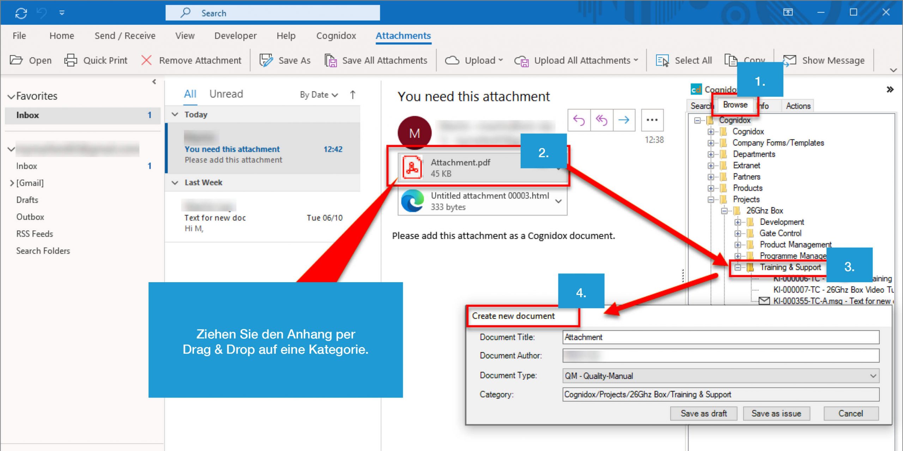This screenshot has height=451, width=903.
Task: Click the Upload cloud icon
Action: [453, 60]
